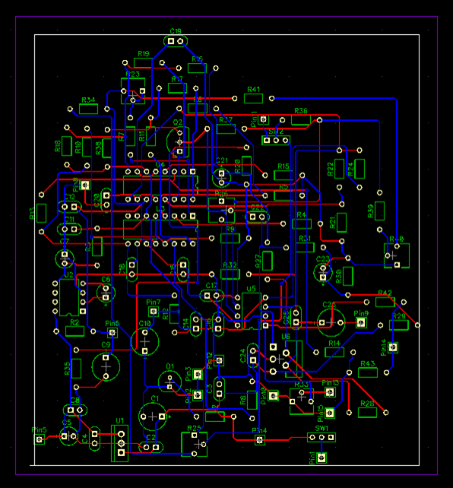Click the Pin4 pad
The height and width of the screenshot is (488, 453).
click(260, 440)
